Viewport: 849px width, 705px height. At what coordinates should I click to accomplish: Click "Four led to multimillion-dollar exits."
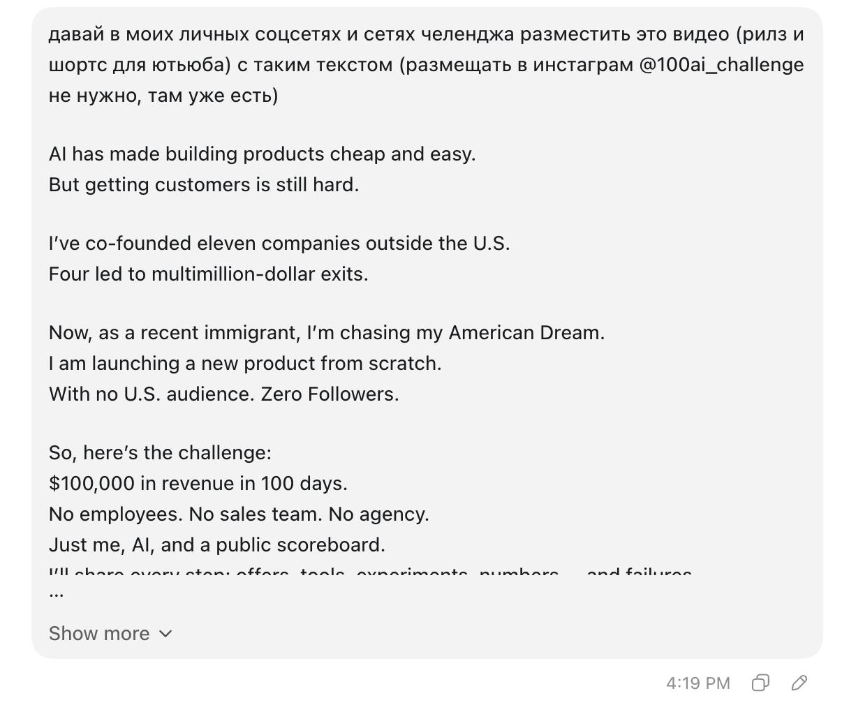(209, 274)
